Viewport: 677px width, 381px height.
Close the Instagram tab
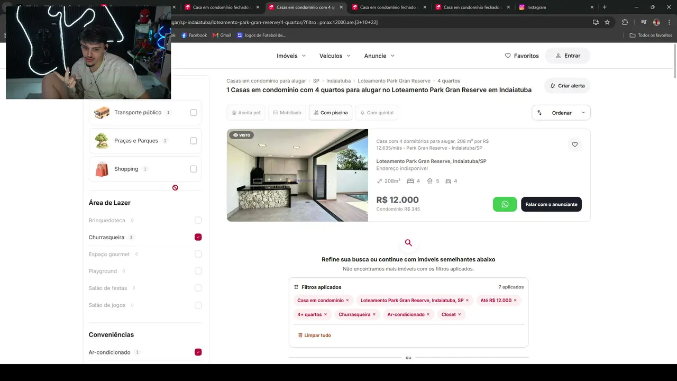point(592,7)
